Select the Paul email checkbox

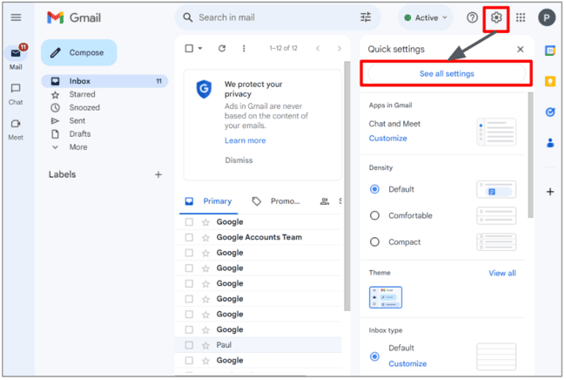pyautogui.click(x=189, y=345)
